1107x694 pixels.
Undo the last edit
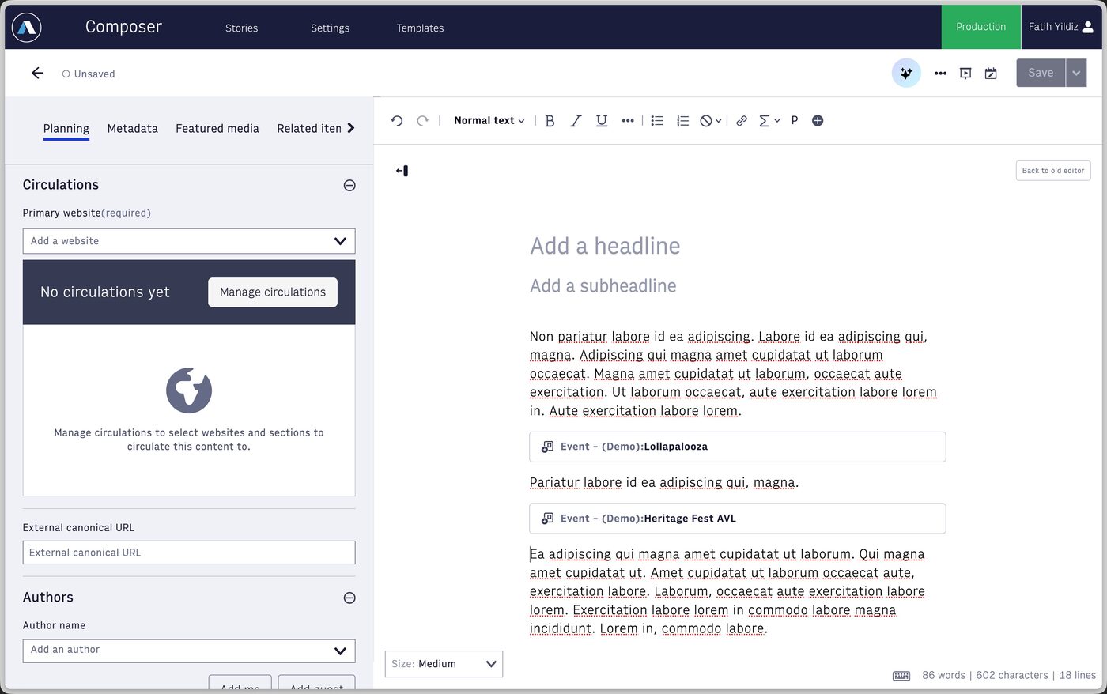(x=397, y=120)
